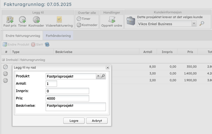
Task: Click the Fast pris icon
Action: [x=10, y=20]
